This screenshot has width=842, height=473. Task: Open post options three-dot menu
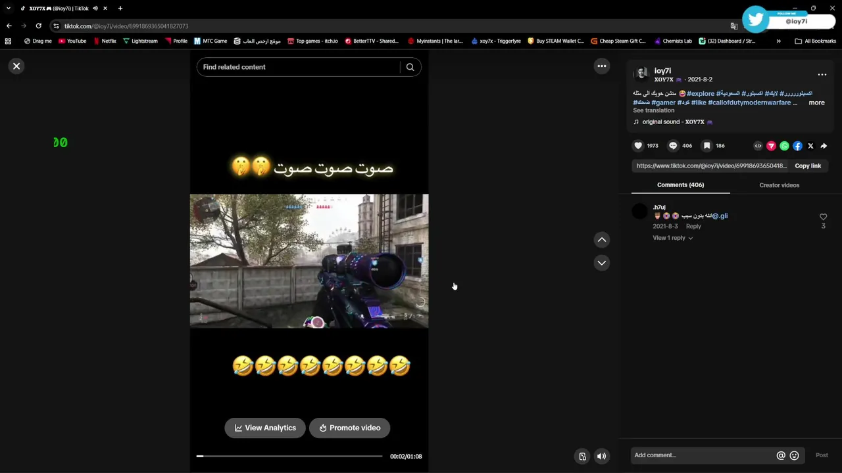(822, 75)
